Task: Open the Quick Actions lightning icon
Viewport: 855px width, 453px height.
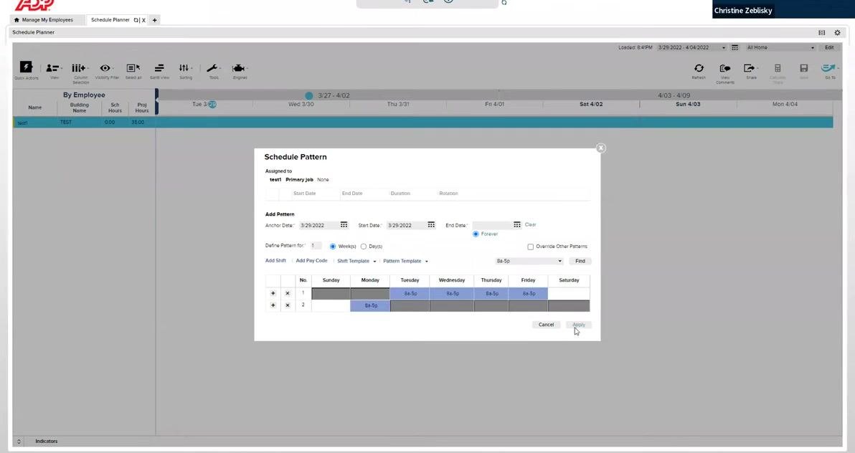Action: [26, 67]
